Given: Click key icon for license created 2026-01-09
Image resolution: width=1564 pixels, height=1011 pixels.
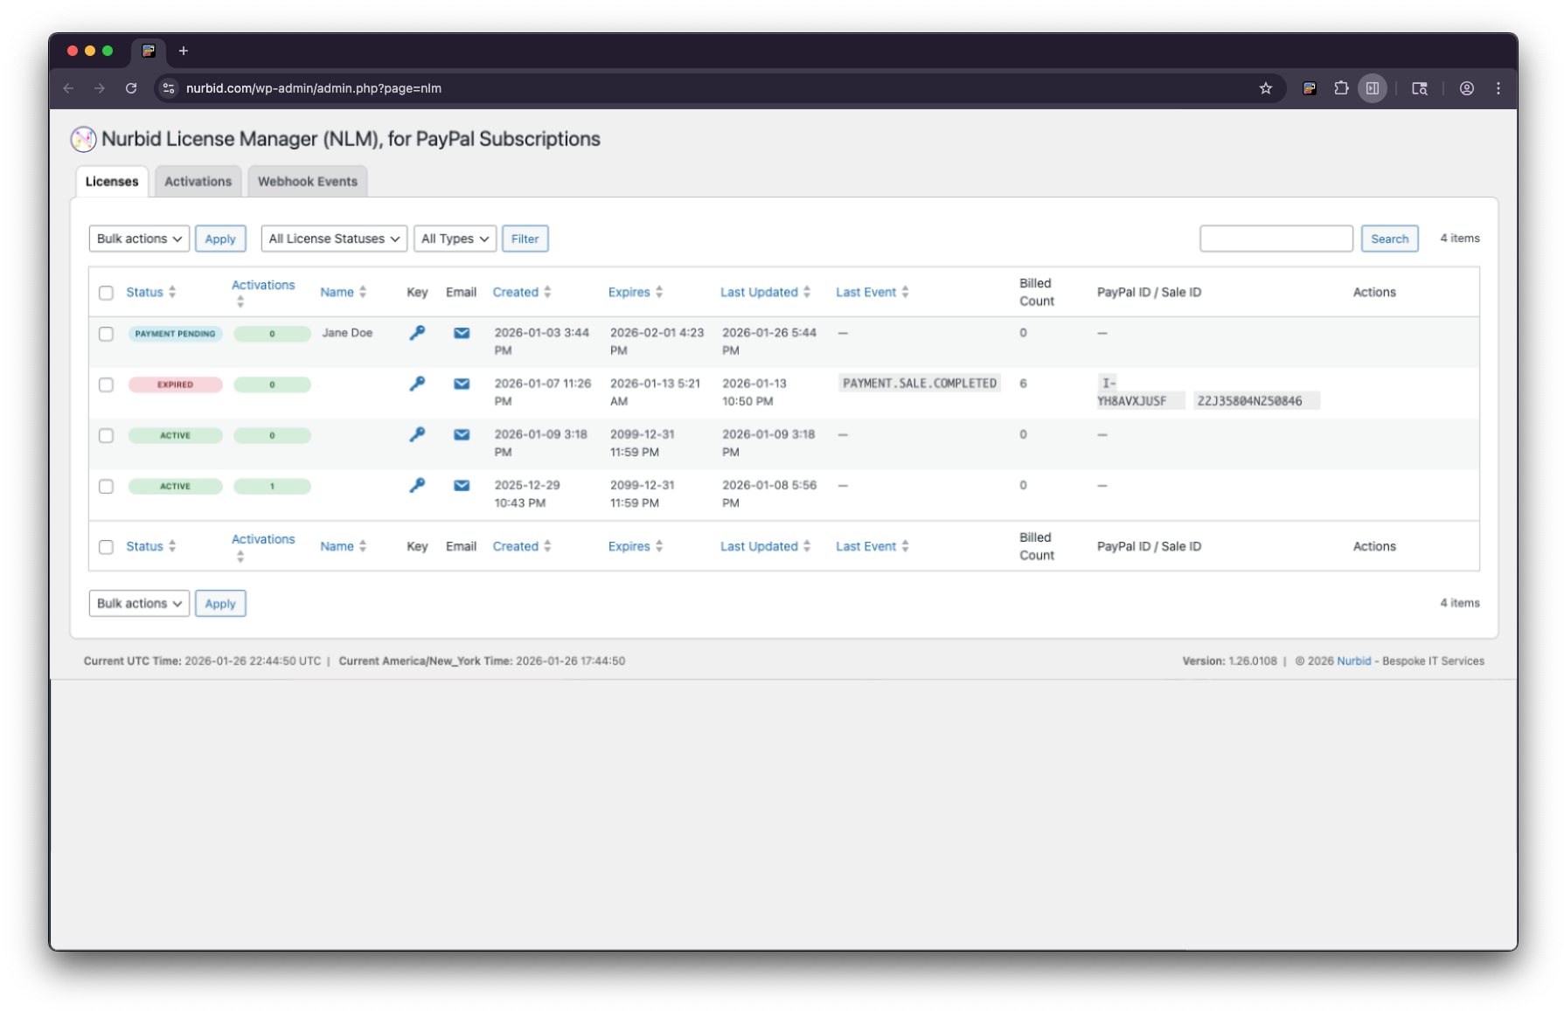Looking at the screenshot, I should tap(417, 434).
